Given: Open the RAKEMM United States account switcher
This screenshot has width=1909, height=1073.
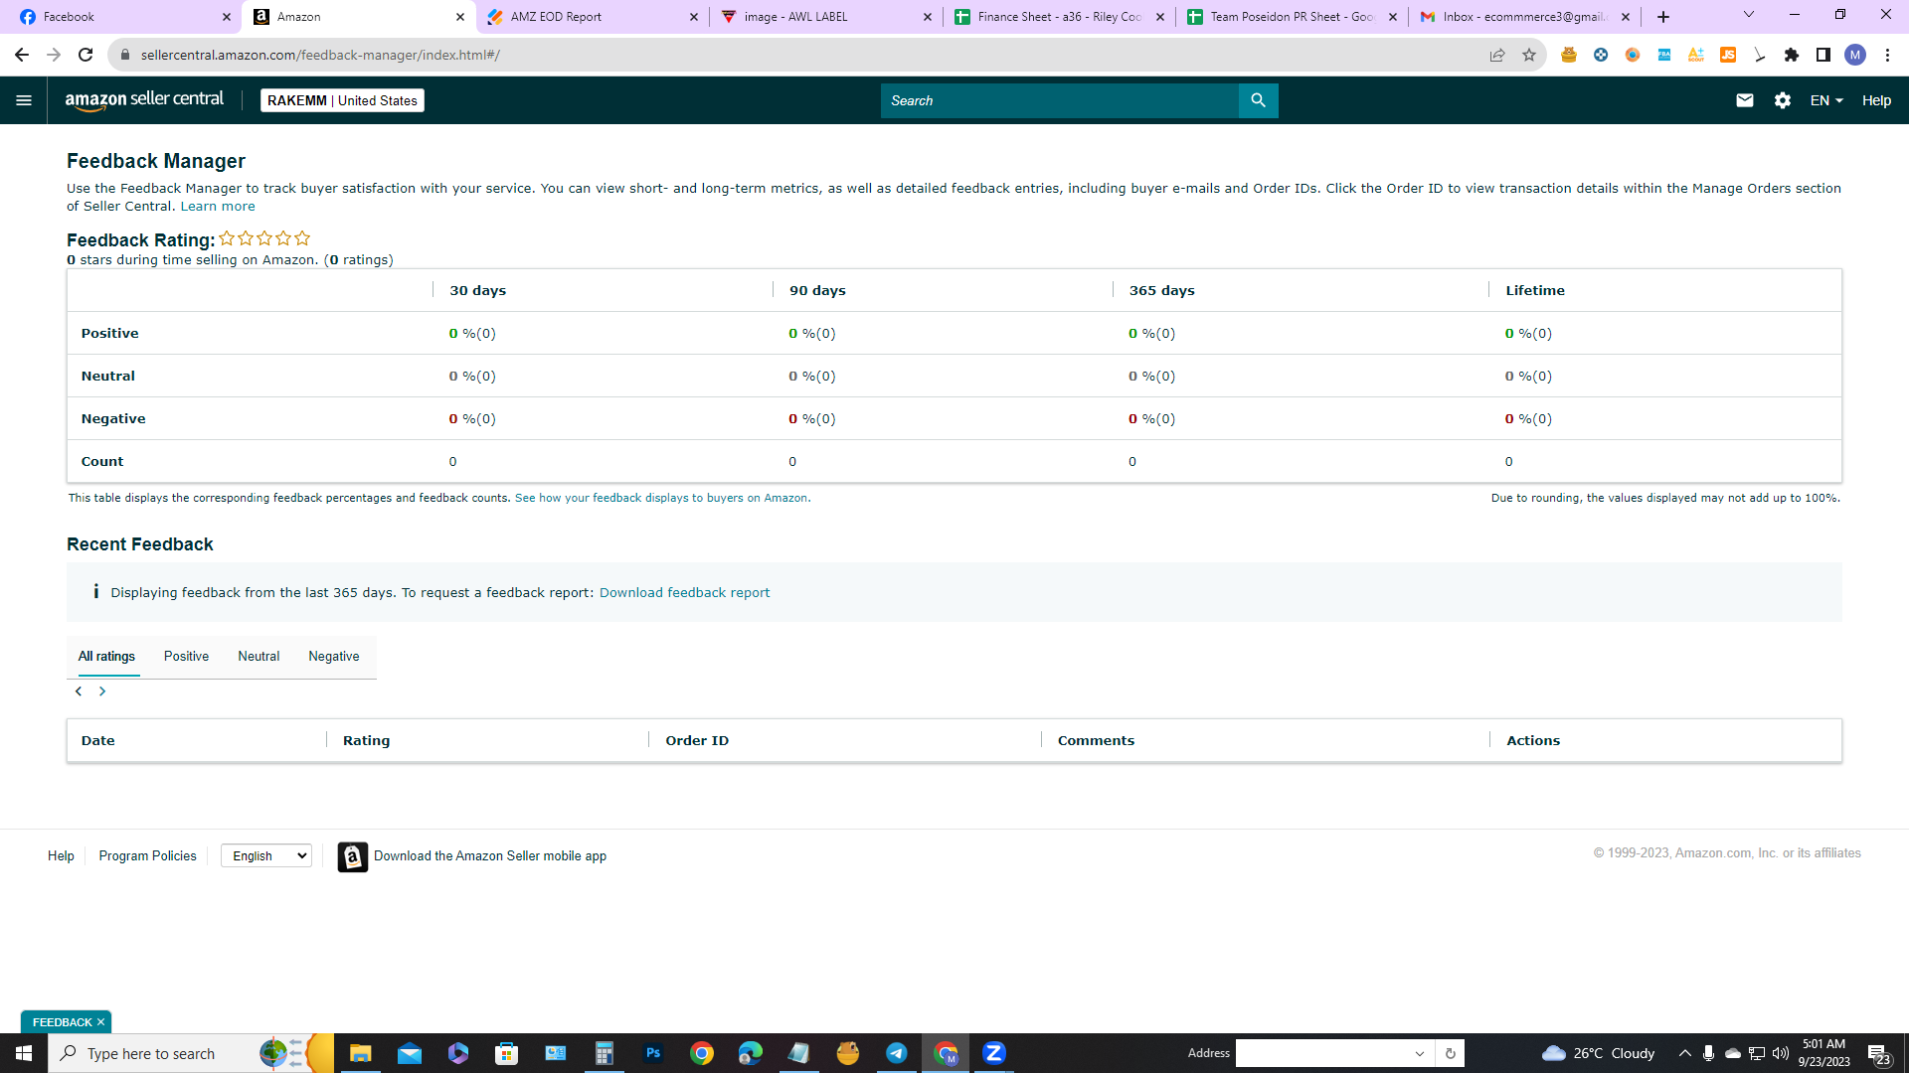Looking at the screenshot, I should [x=342, y=100].
